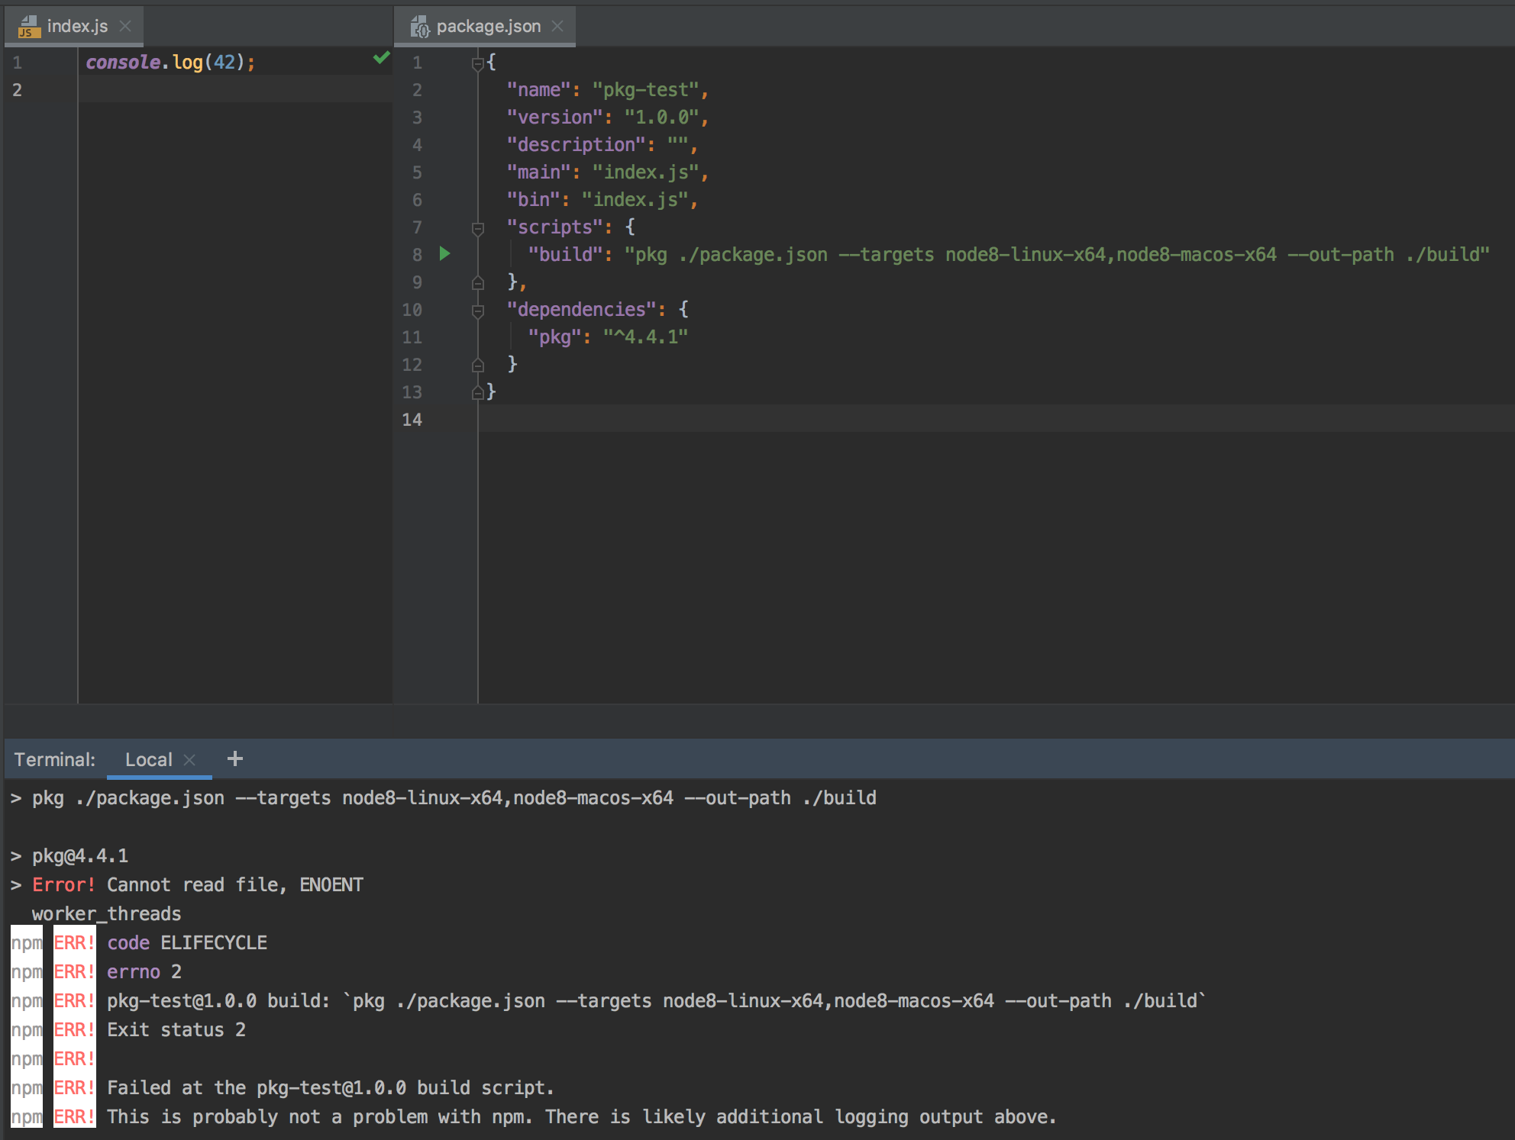Click the terminal prompt chevron before pkg command
The height and width of the screenshot is (1140, 1515).
[x=15, y=797]
